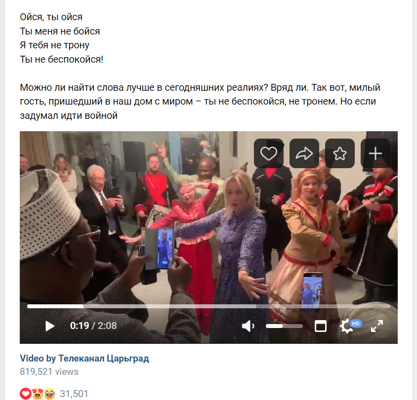Open the 31,501 reactions count
The height and width of the screenshot is (400, 417).
(74, 394)
